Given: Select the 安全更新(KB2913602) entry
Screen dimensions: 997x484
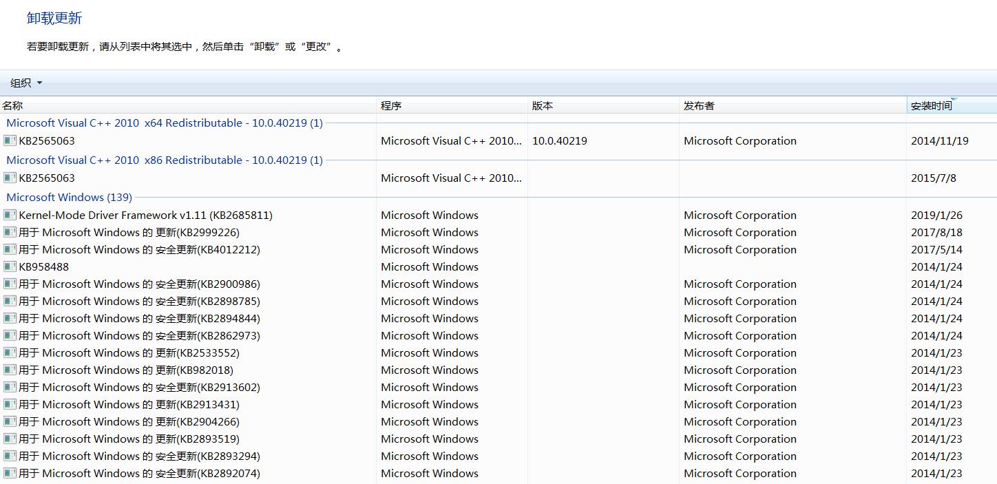Looking at the screenshot, I should tap(140, 387).
